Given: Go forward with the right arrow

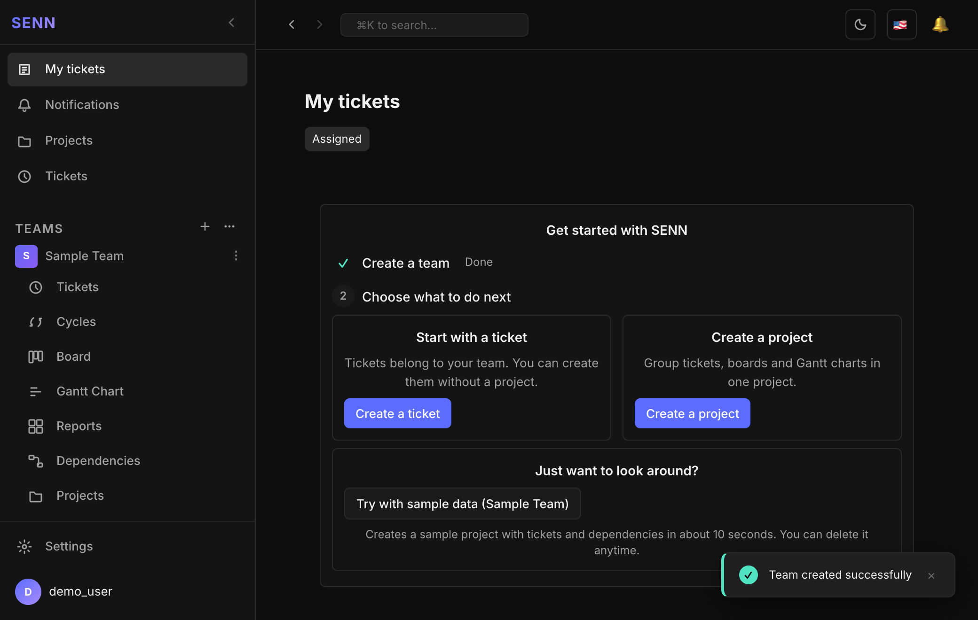Looking at the screenshot, I should [x=320, y=24].
